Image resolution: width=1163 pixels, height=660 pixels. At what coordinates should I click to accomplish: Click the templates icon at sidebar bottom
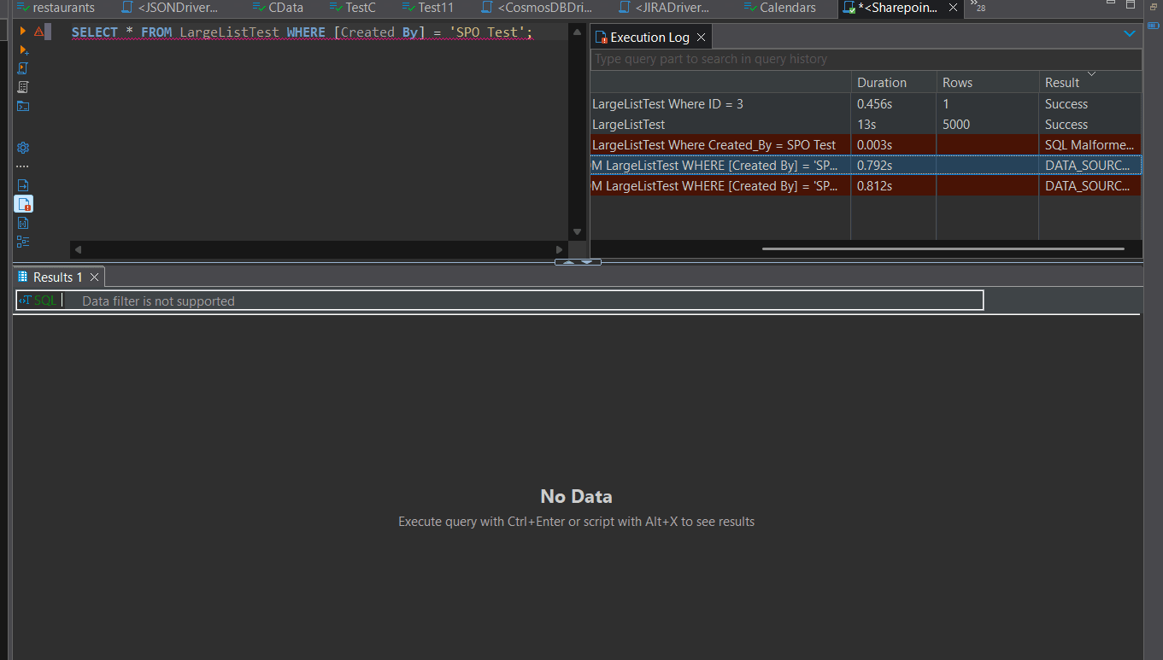tap(21, 242)
